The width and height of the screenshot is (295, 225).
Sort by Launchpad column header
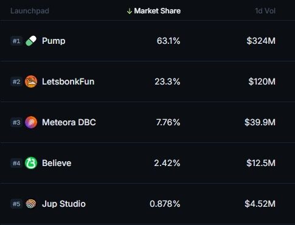point(30,11)
